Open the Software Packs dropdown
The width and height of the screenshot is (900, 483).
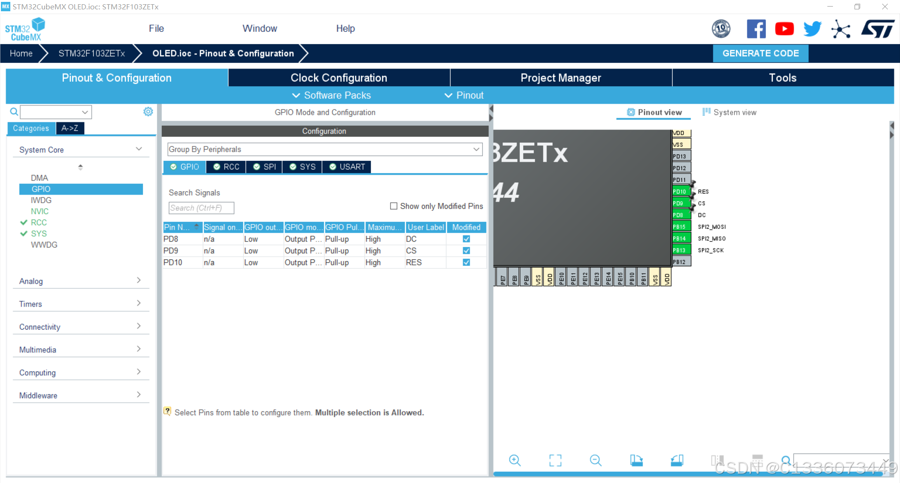(x=331, y=95)
